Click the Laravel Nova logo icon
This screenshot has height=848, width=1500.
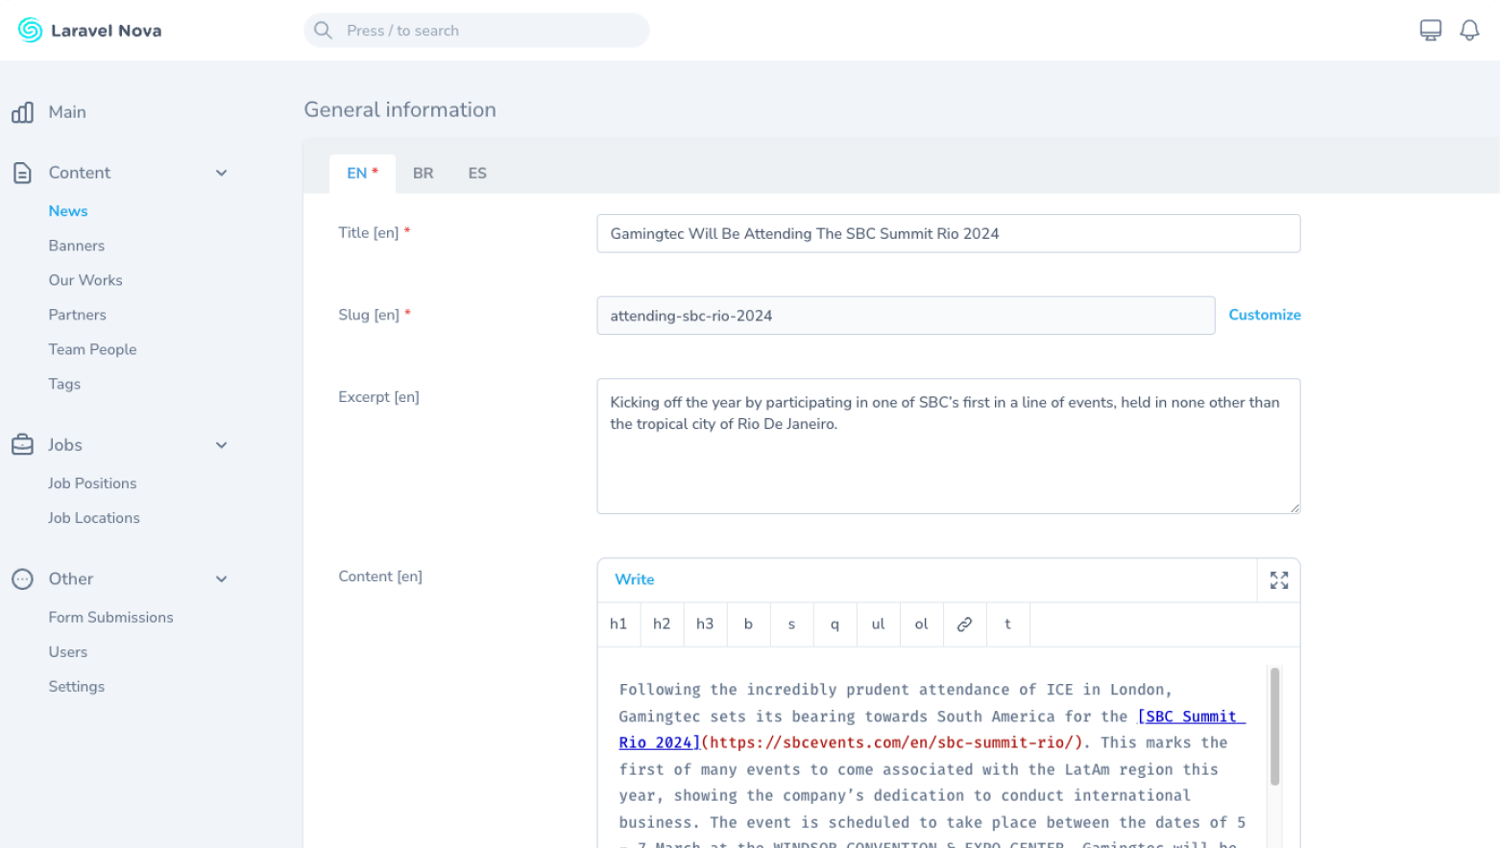pos(30,31)
